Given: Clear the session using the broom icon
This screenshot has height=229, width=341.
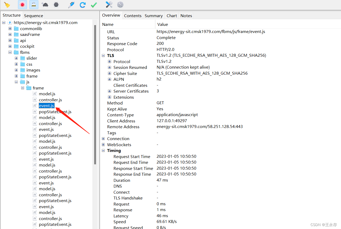Looking at the screenshot, I should [x=7, y=4].
